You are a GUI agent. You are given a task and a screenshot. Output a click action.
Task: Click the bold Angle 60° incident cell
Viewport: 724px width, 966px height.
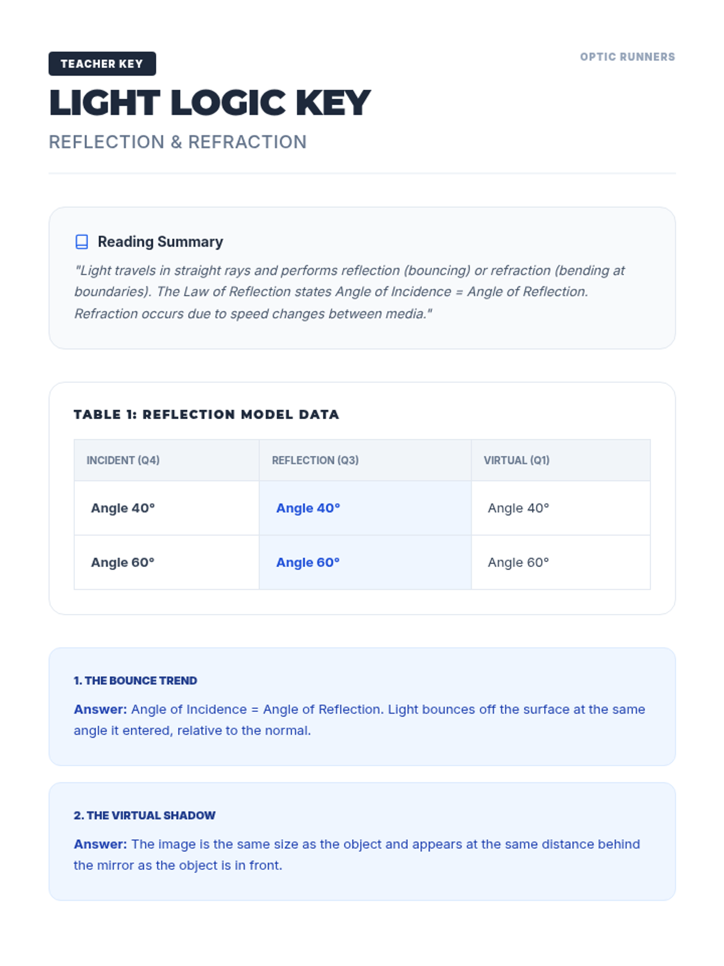pyautogui.click(x=167, y=562)
